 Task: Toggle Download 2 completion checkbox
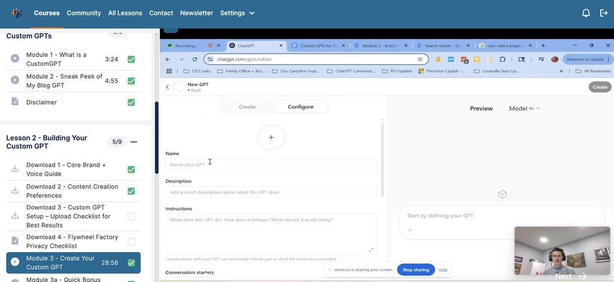coord(131,191)
